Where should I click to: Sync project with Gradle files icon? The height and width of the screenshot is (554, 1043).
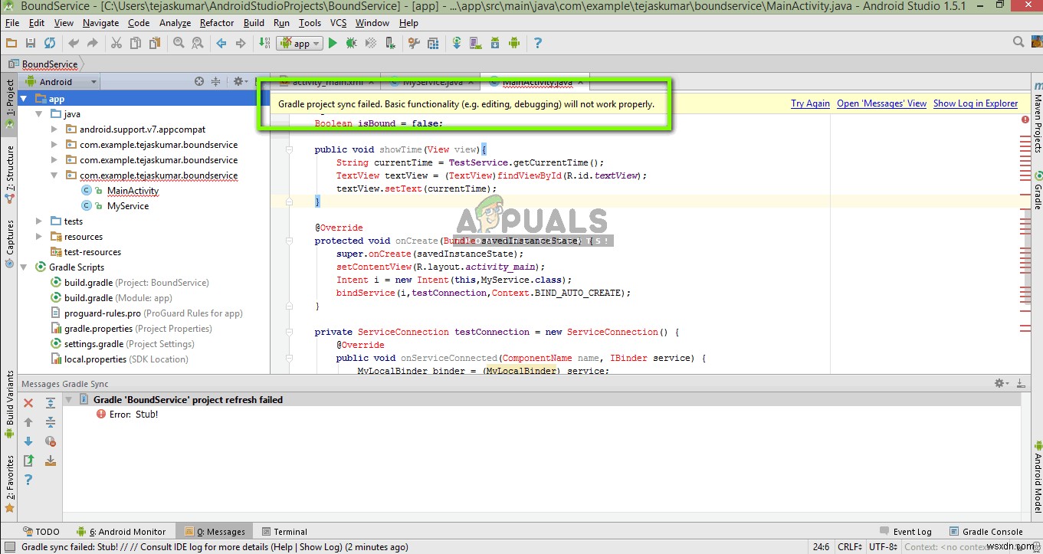click(x=456, y=43)
